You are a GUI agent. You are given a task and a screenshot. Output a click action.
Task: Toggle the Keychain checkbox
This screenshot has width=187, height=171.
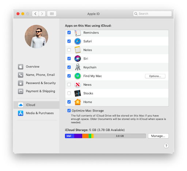coord(69,67)
